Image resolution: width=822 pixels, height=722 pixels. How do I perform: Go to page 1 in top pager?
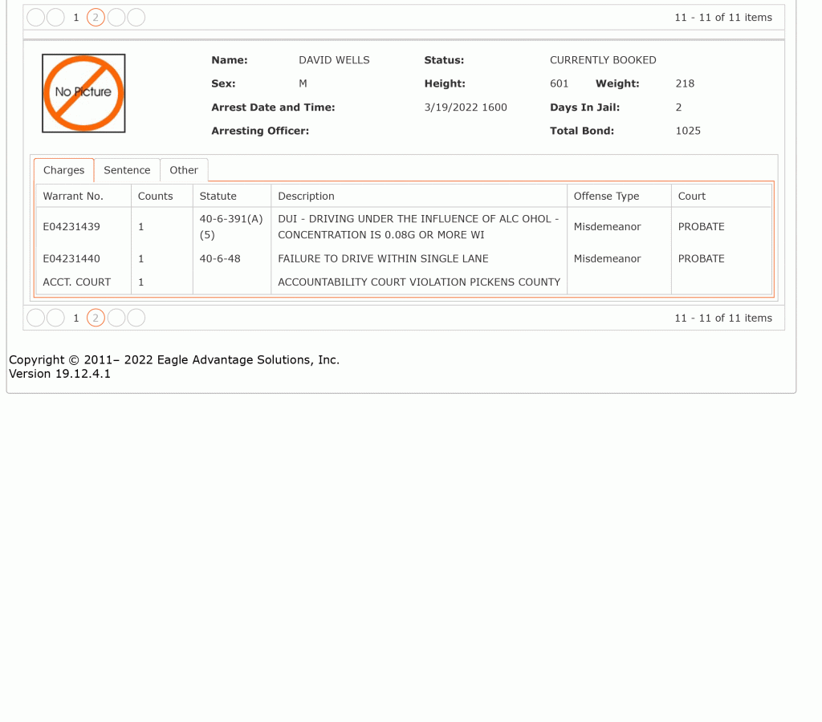[x=76, y=18]
